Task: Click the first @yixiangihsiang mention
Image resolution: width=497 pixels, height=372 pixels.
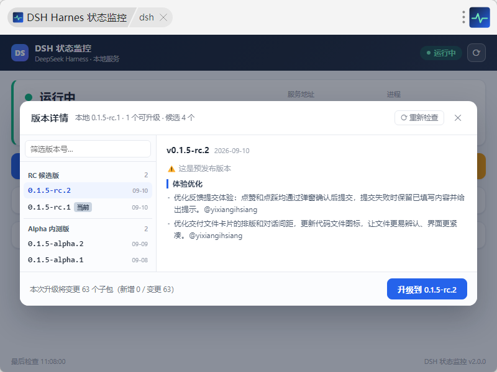Action: [230, 210]
